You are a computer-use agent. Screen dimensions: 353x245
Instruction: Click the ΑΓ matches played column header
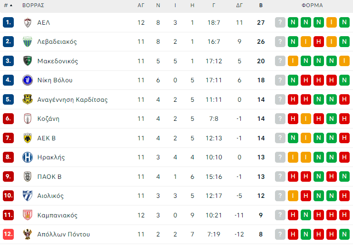pos(141,5)
